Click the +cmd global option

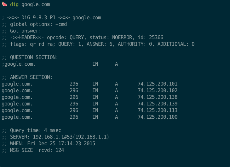[x=61, y=24]
